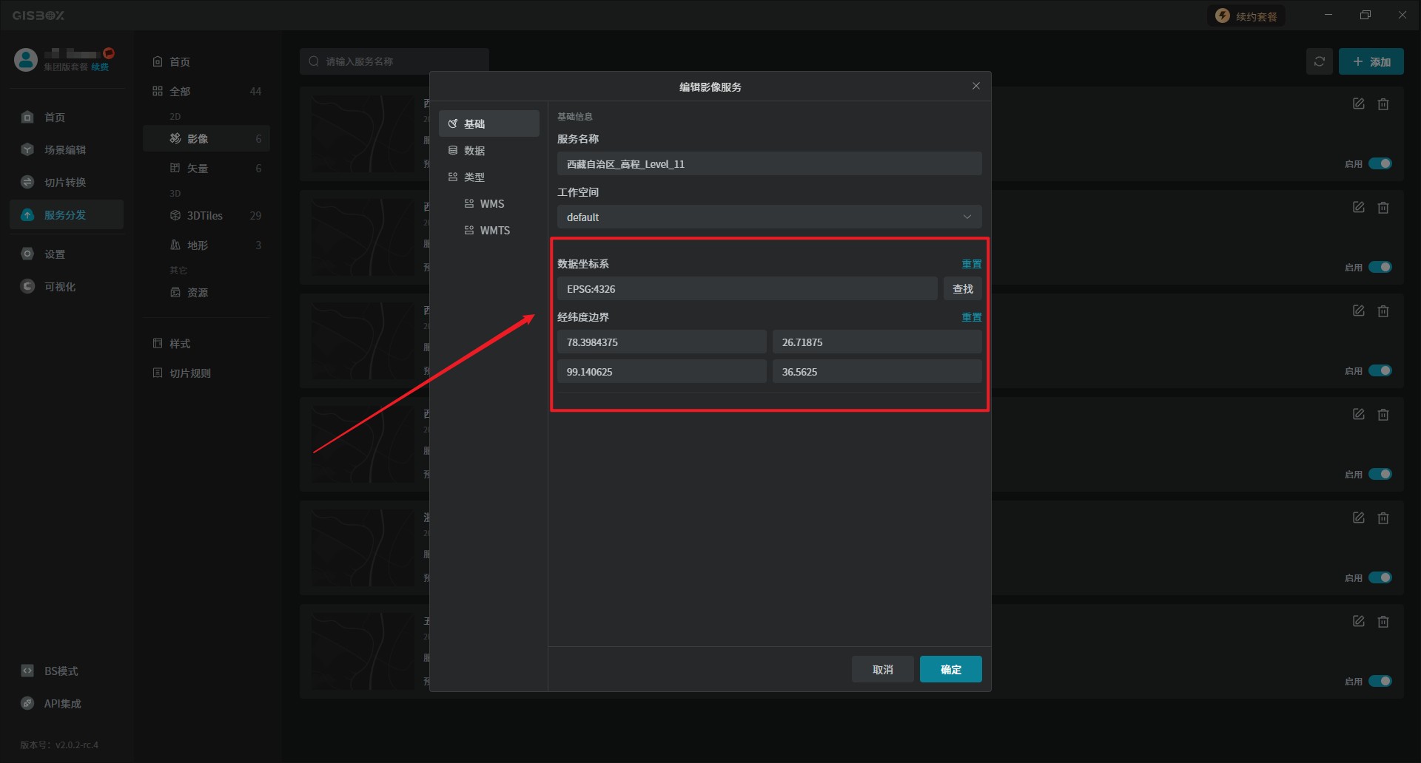Select the 3DTiles category

pyautogui.click(x=204, y=216)
